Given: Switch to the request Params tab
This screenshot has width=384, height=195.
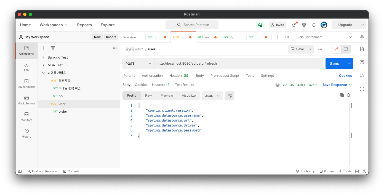Looking at the screenshot, I should [x=129, y=76].
